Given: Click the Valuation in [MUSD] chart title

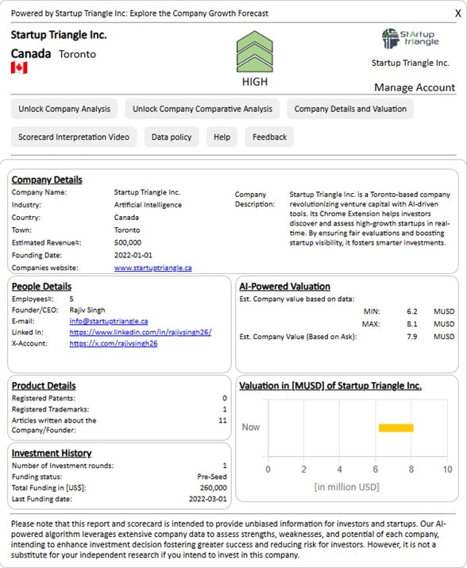Looking at the screenshot, I should [x=330, y=385].
